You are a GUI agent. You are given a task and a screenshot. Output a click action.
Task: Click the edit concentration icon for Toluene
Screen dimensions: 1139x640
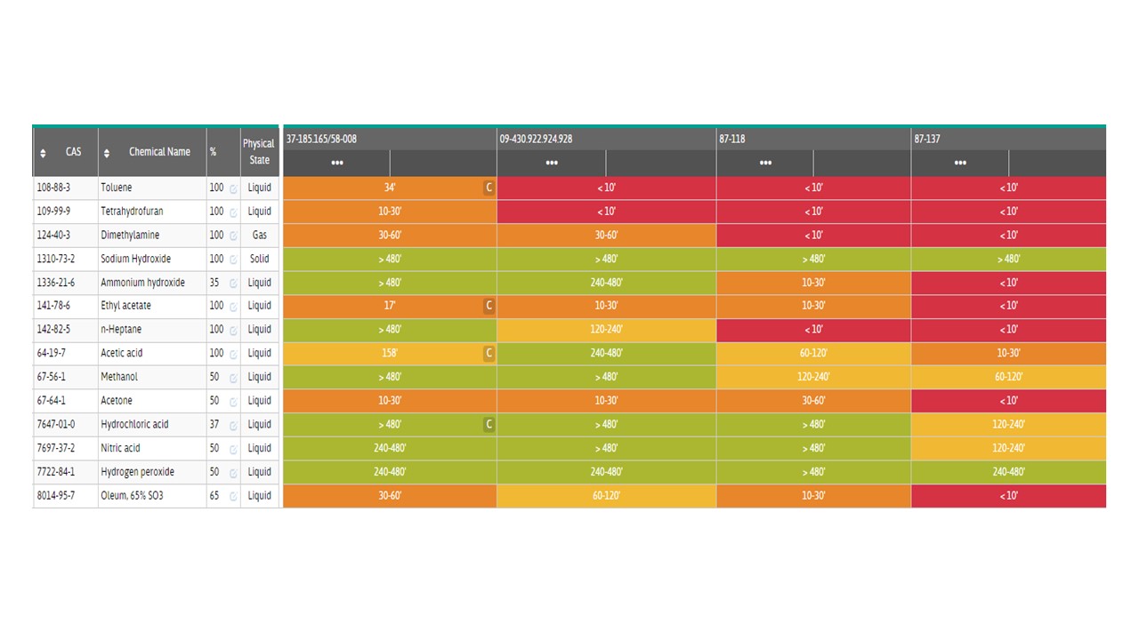pyautogui.click(x=233, y=188)
